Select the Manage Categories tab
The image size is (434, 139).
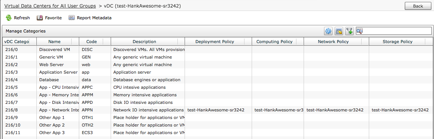coord(25,31)
